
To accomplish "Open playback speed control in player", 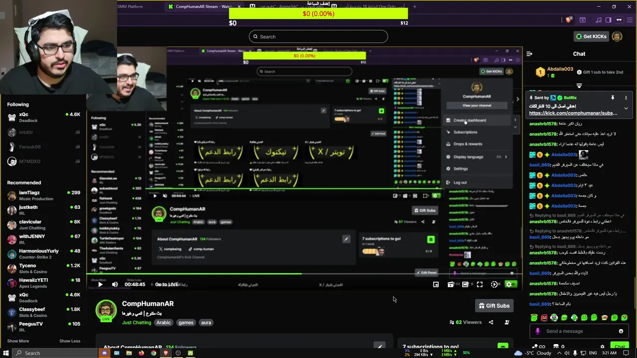I will pyautogui.click(x=494, y=284).
